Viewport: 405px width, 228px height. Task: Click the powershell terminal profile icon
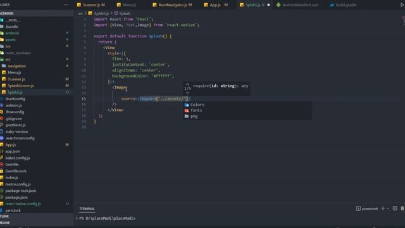358,208
